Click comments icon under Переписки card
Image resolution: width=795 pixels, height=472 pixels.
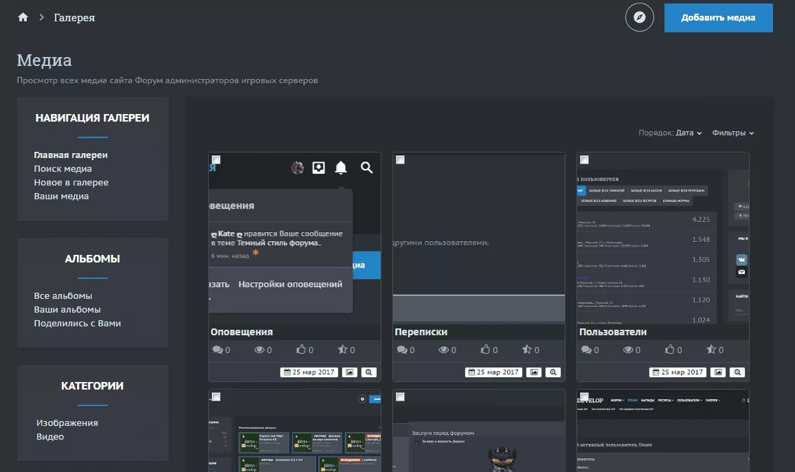pos(402,350)
